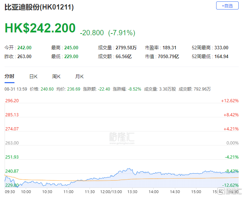Click the 12:00/13:00 lunch break marker

111,192
